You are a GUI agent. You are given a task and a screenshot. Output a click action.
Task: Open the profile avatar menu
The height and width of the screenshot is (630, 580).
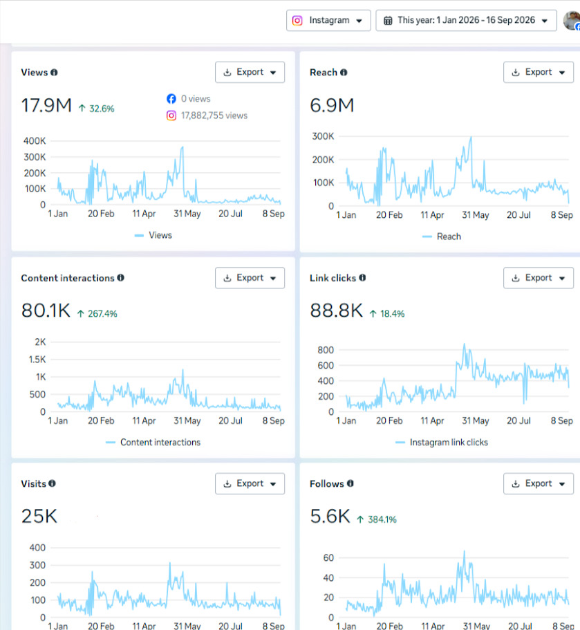point(572,21)
